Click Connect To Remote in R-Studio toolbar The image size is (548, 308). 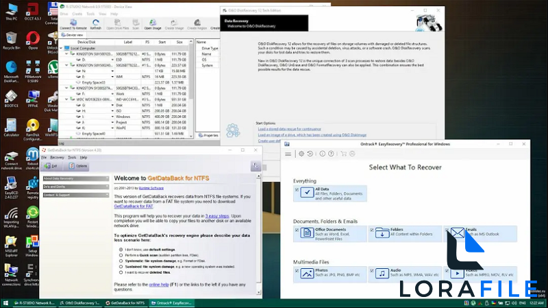[73, 23]
